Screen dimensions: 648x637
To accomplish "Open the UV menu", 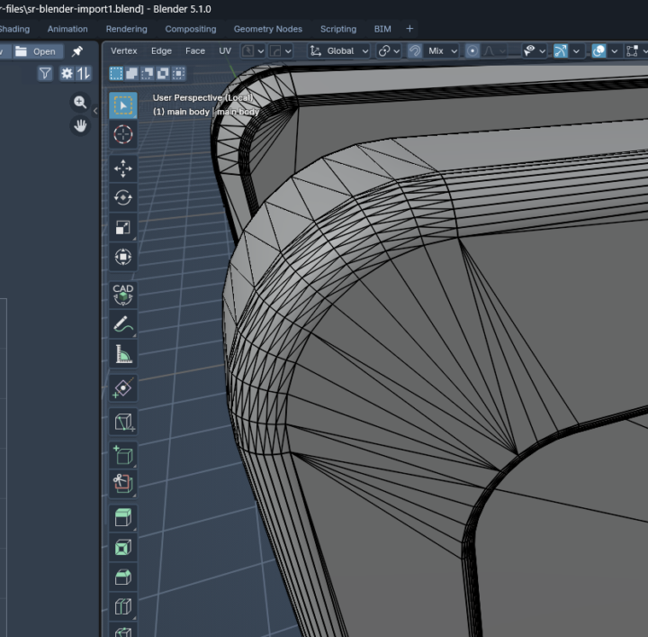I will click(225, 50).
